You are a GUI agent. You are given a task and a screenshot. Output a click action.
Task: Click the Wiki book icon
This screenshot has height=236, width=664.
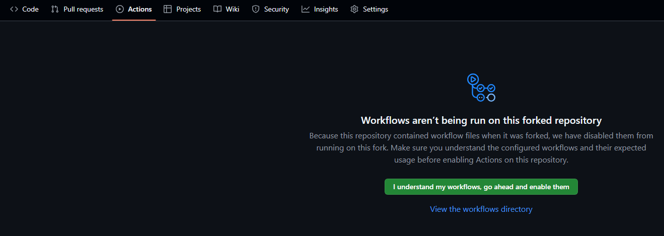[217, 9]
